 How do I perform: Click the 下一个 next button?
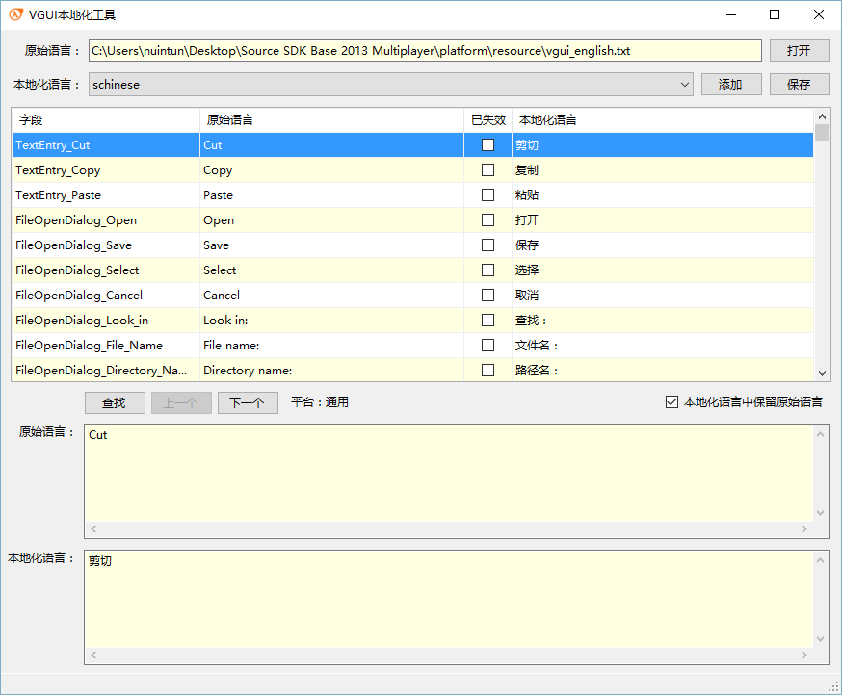pyautogui.click(x=248, y=402)
